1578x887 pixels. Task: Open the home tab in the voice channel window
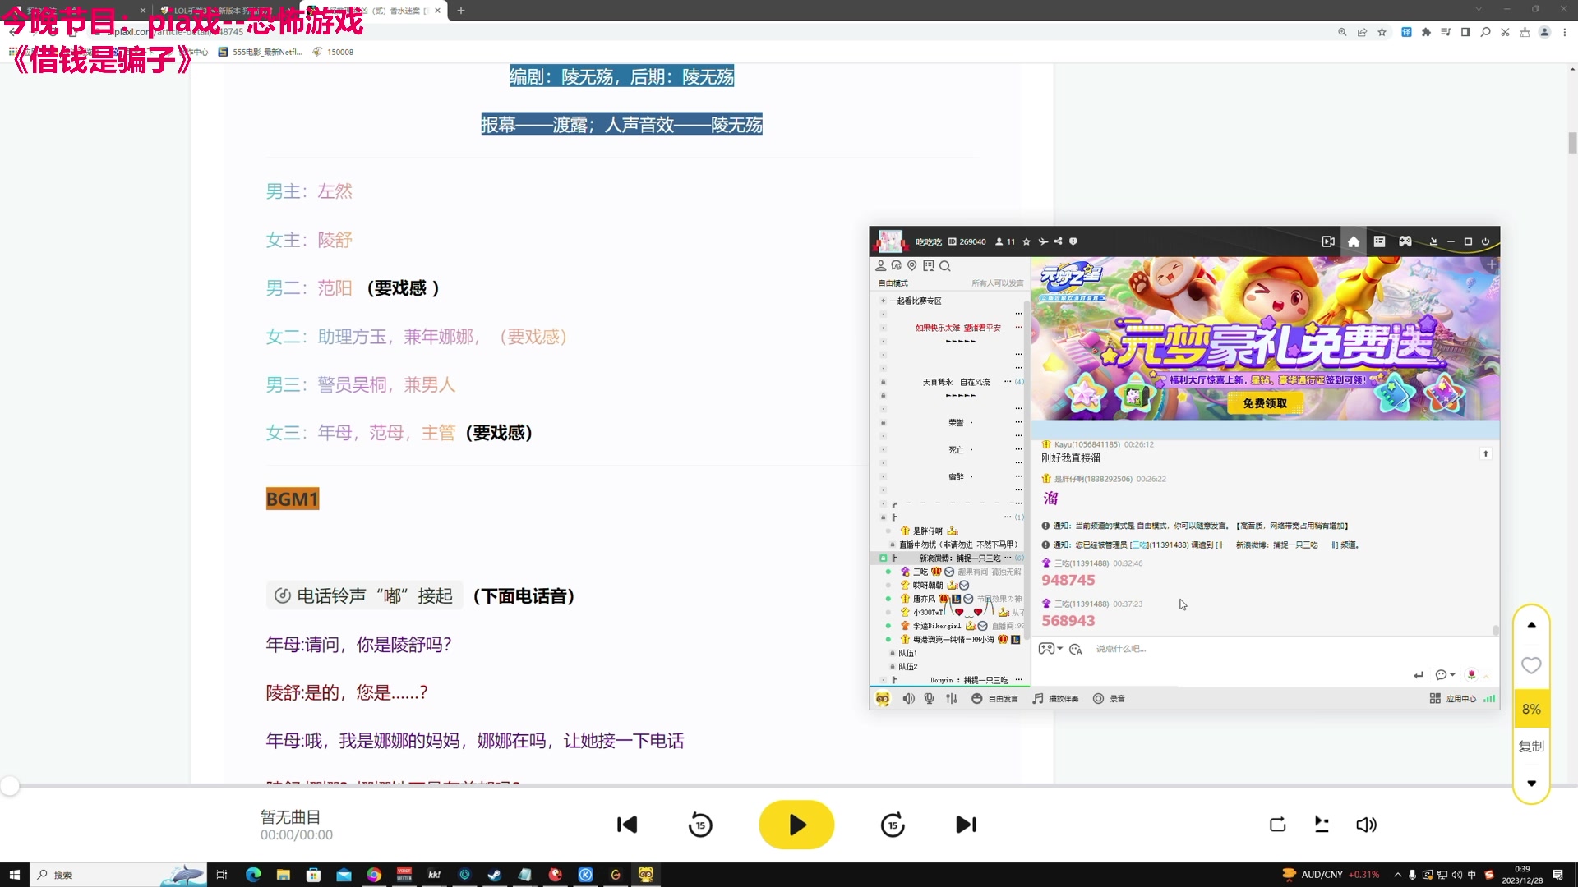pos(1353,241)
